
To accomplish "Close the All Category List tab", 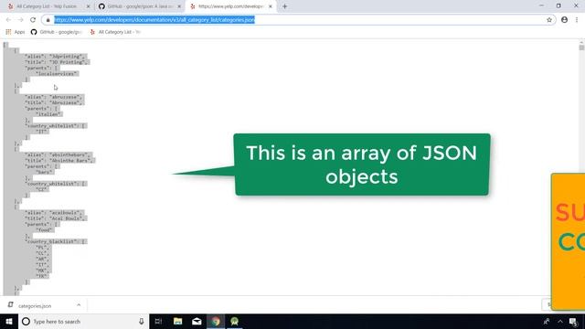I will click(x=88, y=6).
